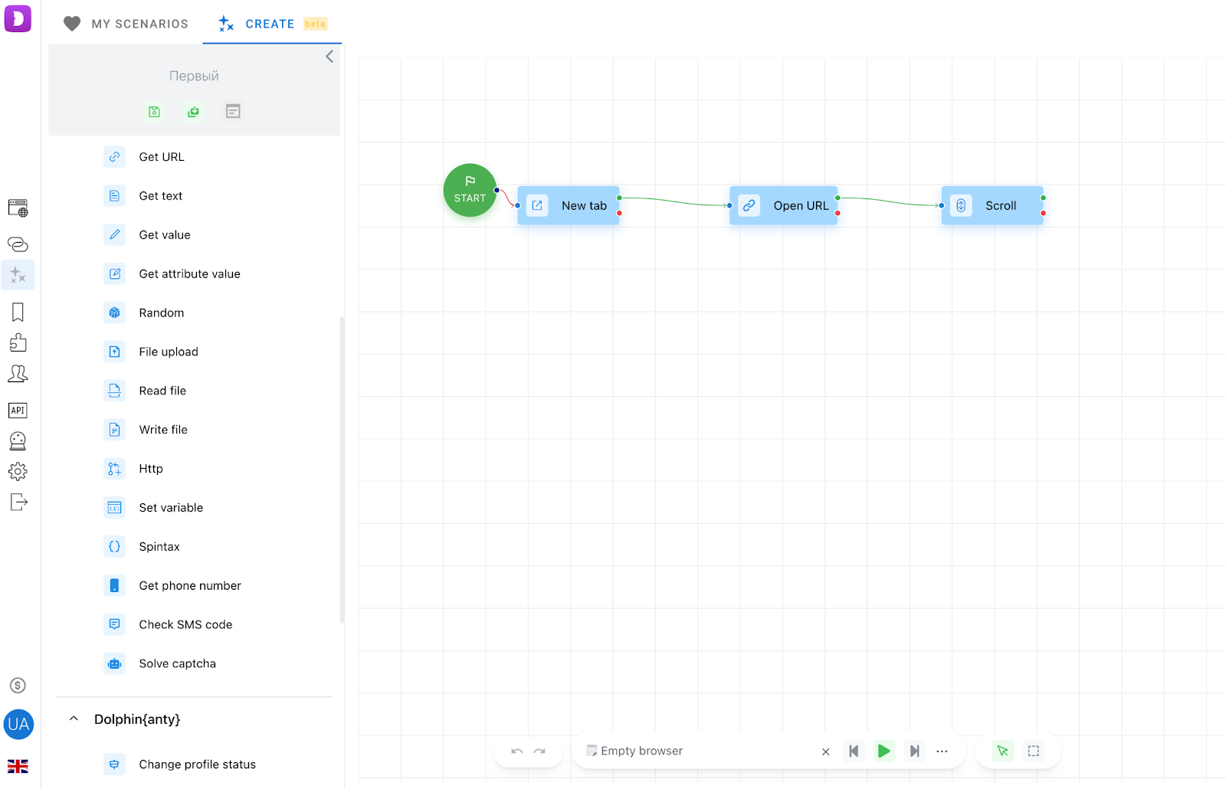Click the redo arrow button
This screenshot has width=1226, height=789.
(x=539, y=751)
